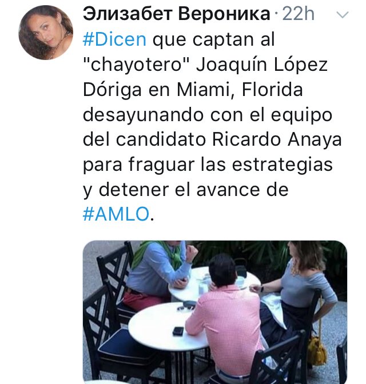
Task: Tap the words "Joaquín López" in tweet
Action: click(262, 65)
